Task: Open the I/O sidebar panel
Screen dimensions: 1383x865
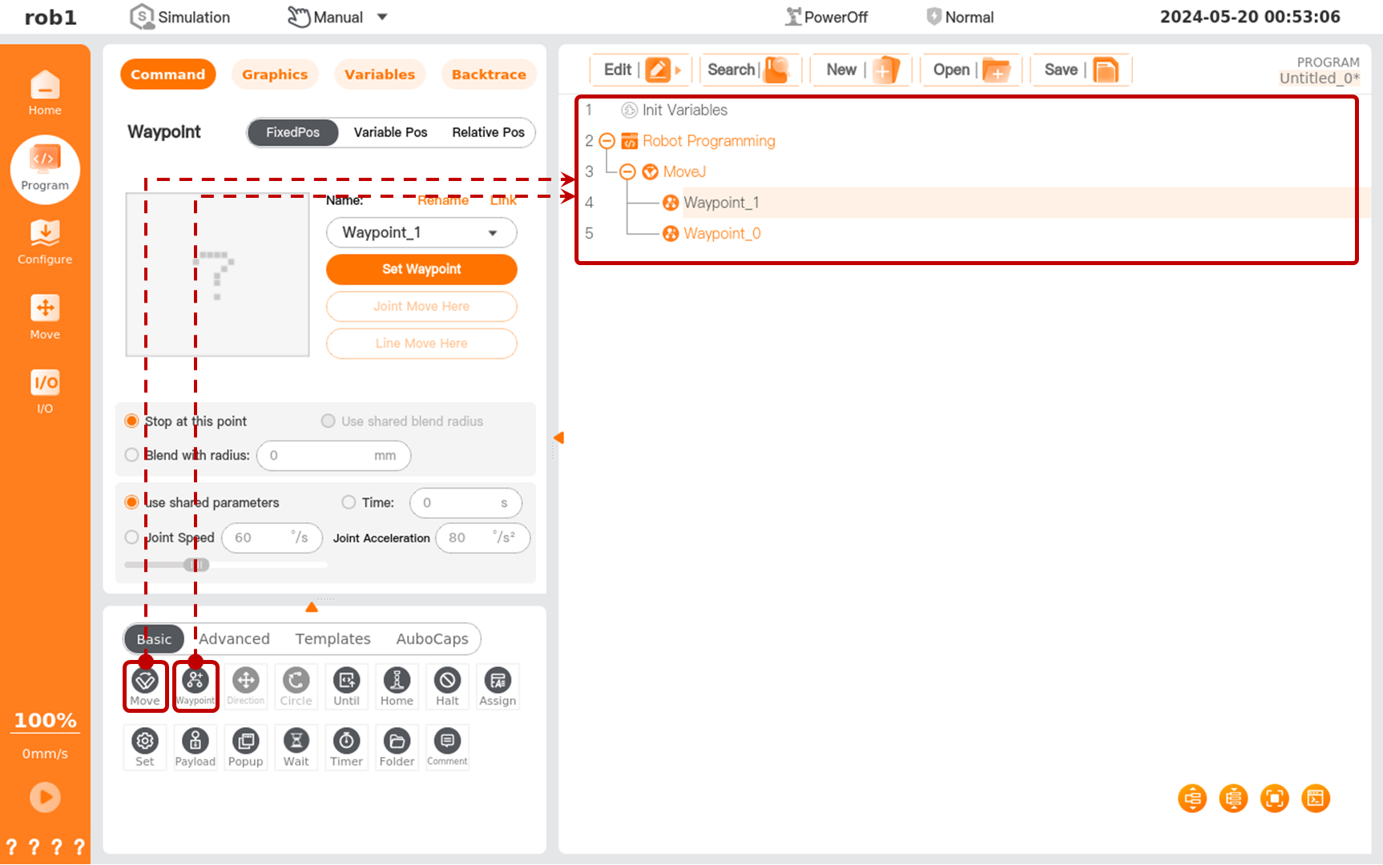Action: (45, 391)
